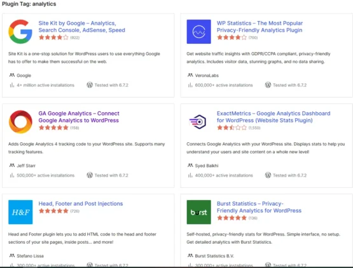This screenshot has width=353, height=268.
Task: Click the author icon beside Syed Balkhi
Action: click(x=190, y=166)
